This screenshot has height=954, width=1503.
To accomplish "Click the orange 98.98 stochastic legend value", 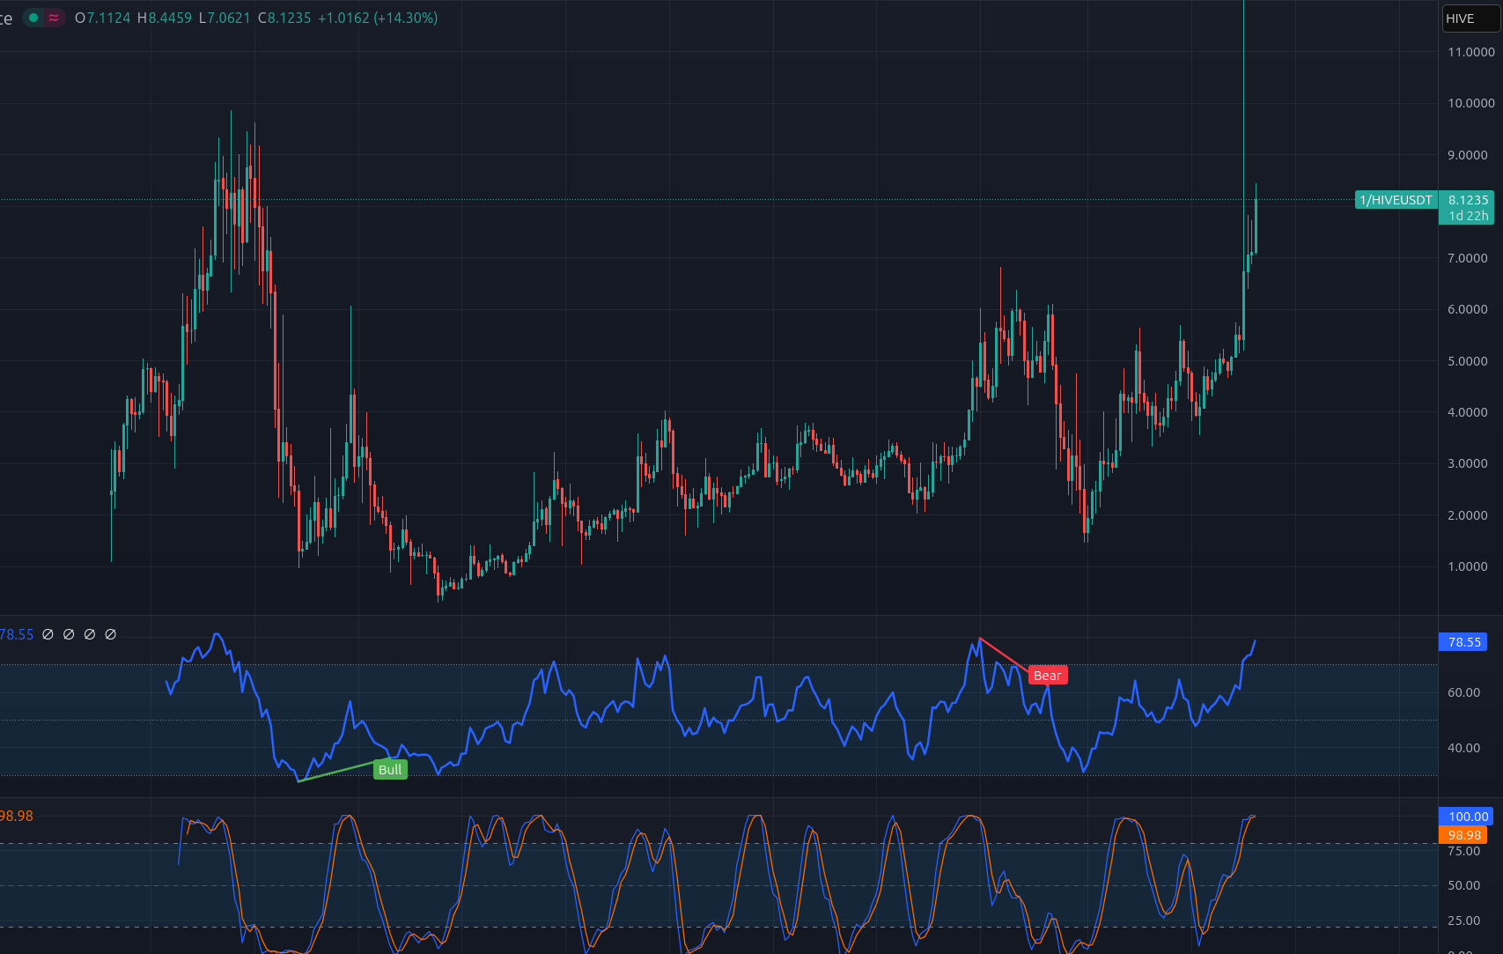I will 17,816.
